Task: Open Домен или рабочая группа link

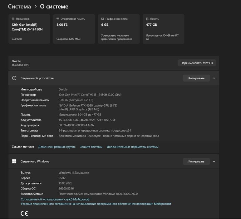Action: click(x=57, y=147)
